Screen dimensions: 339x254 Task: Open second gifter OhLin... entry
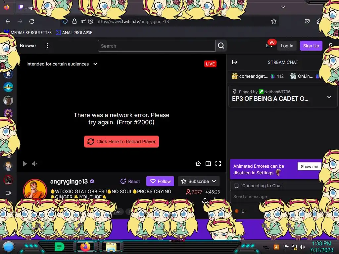click(305, 76)
